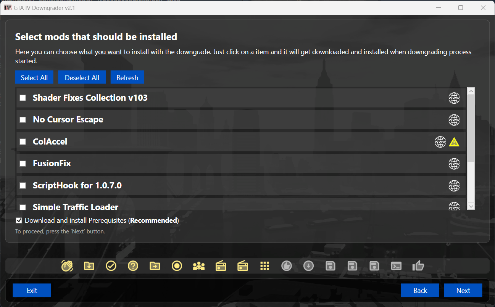This screenshot has height=307, width=495.
Task: Open the ColAccel web link globe icon
Action: coord(440,142)
